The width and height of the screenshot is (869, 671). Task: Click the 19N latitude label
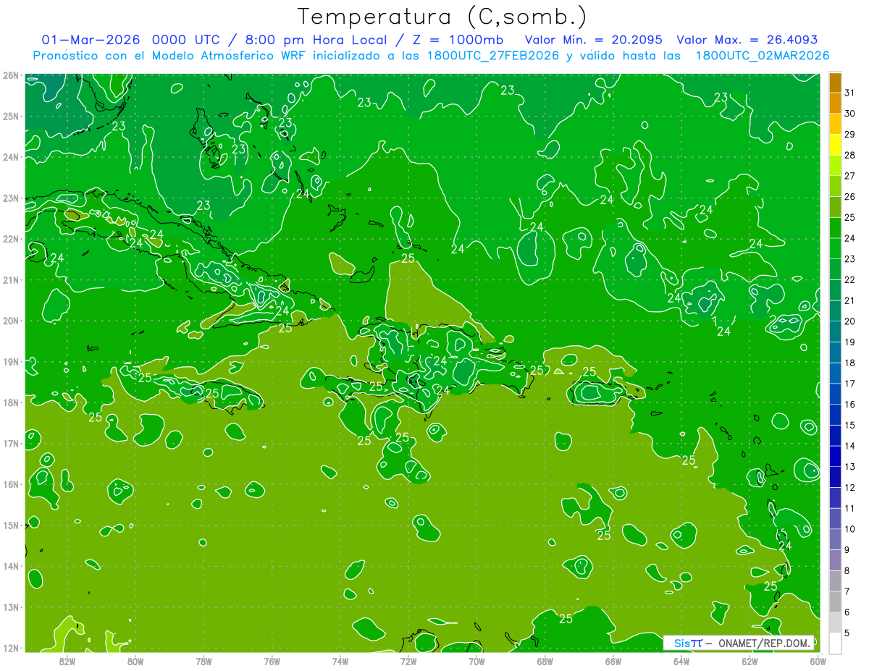point(10,361)
